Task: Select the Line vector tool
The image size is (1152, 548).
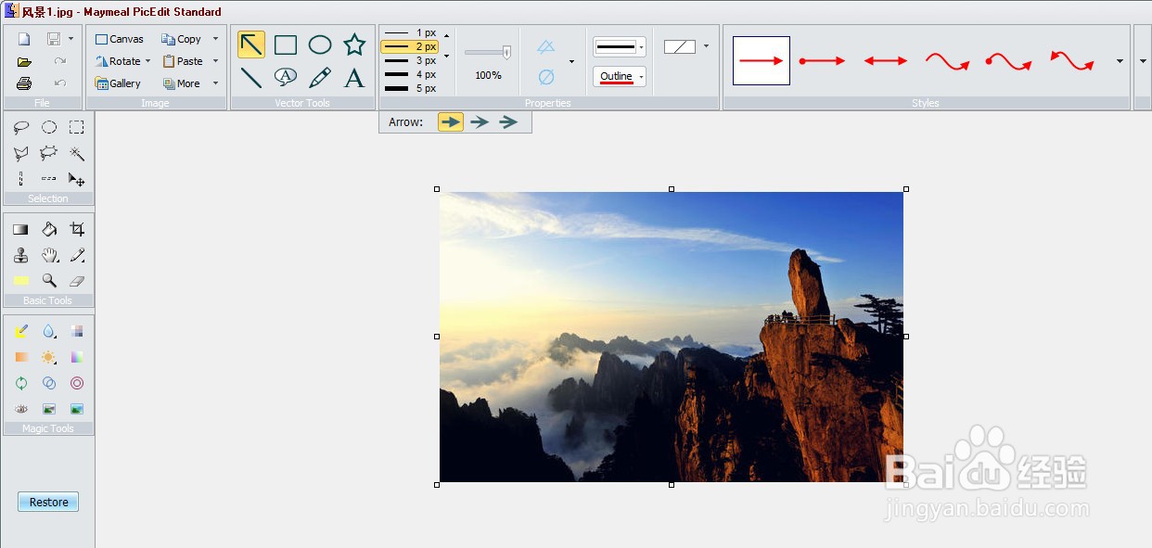Action: coord(251,78)
